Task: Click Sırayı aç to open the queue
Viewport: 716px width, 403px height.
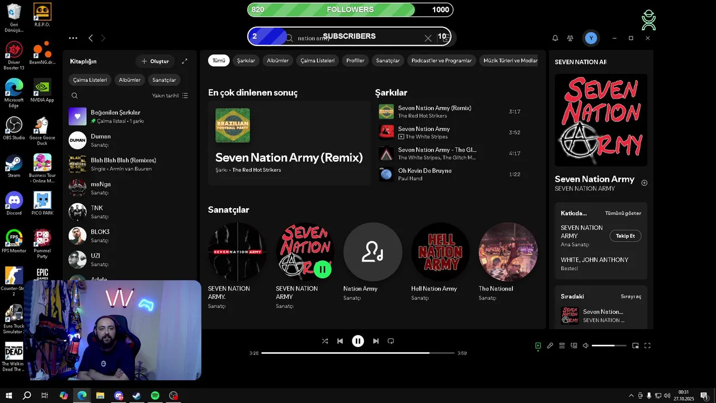Action: tap(631, 296)
